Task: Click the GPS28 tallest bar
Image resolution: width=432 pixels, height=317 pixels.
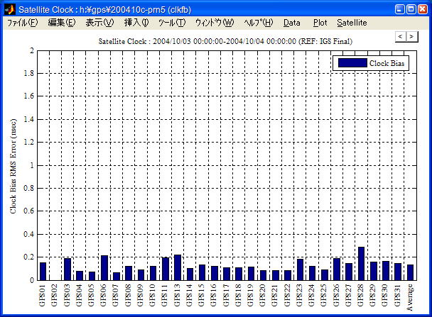Action: pos(361,263)
